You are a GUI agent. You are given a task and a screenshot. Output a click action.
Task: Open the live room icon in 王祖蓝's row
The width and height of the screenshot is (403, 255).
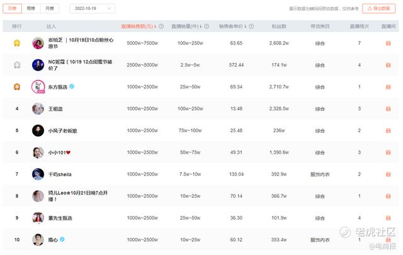click(x=388, y=109)
